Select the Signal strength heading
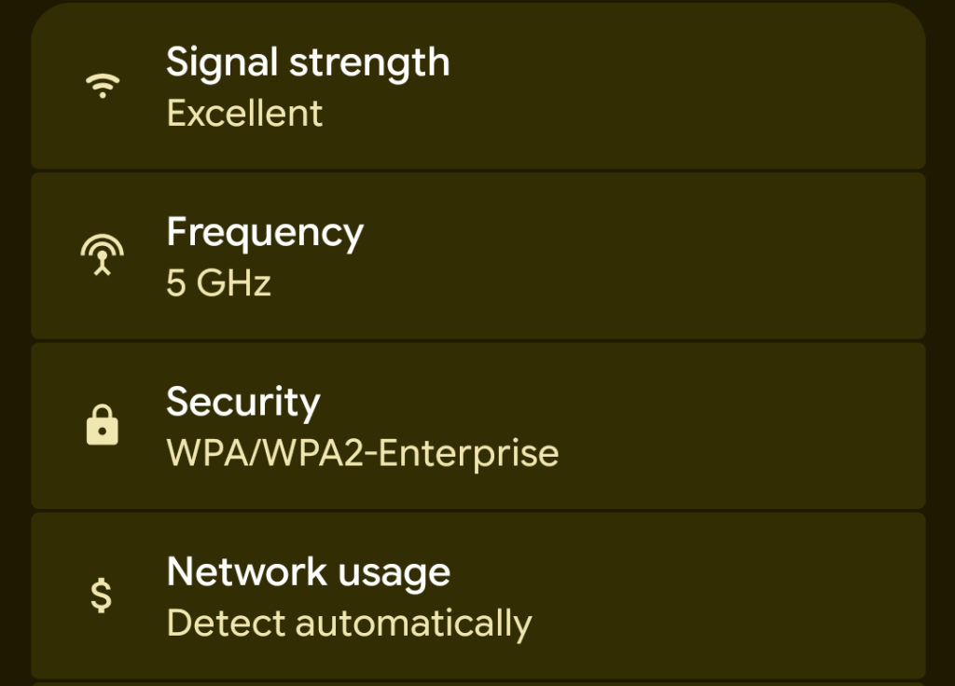955x686 pixels. click(x=308, y=62)
